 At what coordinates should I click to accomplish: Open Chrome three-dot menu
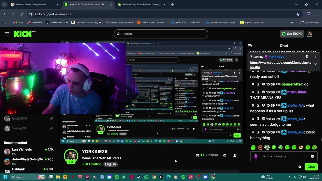(317, 14)
